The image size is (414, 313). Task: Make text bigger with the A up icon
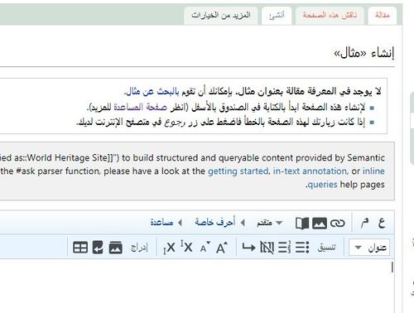(222, 248)
